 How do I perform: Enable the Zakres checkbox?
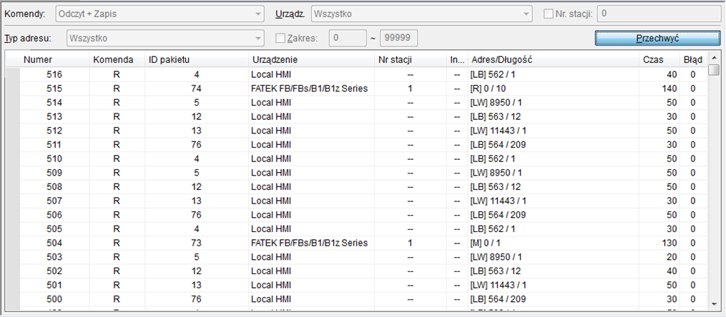point(280,39)
